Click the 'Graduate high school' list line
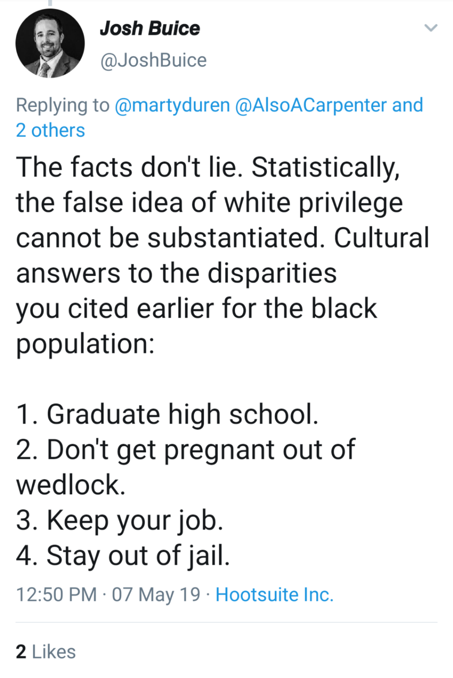 pos(167,414)
